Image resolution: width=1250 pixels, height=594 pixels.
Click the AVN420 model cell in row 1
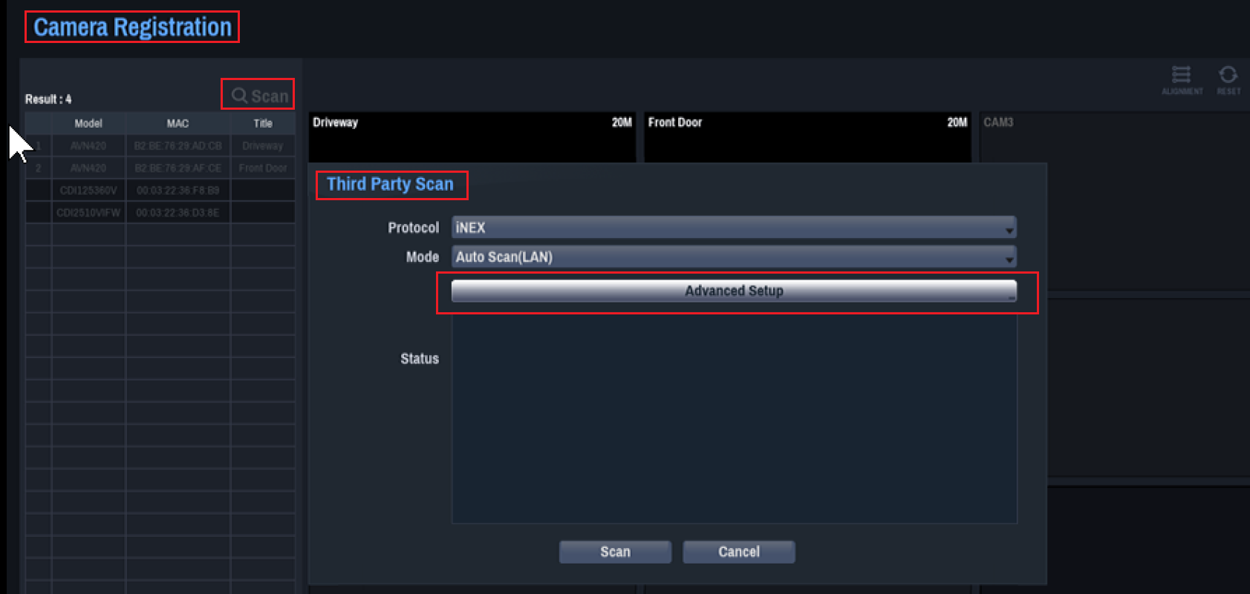click(88, 146)
